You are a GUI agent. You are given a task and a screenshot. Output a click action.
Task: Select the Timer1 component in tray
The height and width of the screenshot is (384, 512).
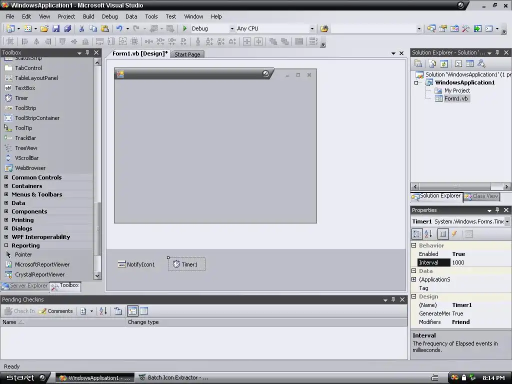[186, 264]
